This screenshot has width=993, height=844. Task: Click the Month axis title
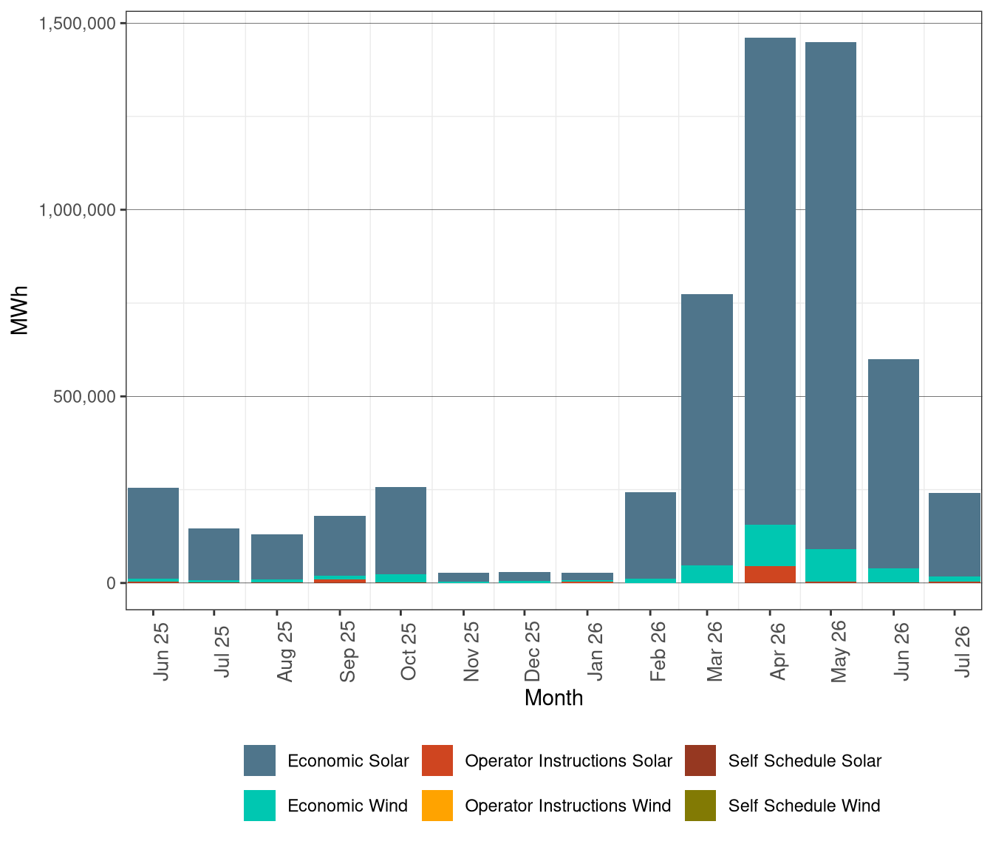pos(553,698)
